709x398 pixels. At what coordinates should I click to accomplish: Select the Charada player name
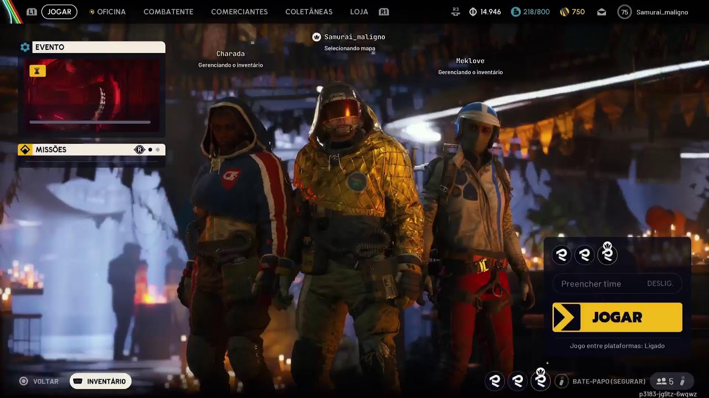[230, 54]
